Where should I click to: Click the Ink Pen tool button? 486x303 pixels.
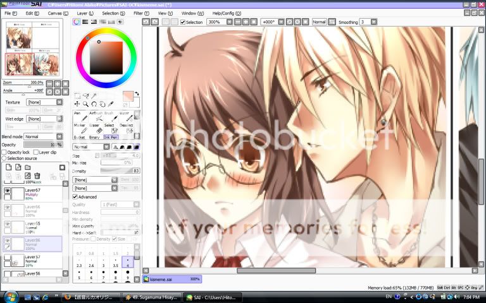point(111,137)
